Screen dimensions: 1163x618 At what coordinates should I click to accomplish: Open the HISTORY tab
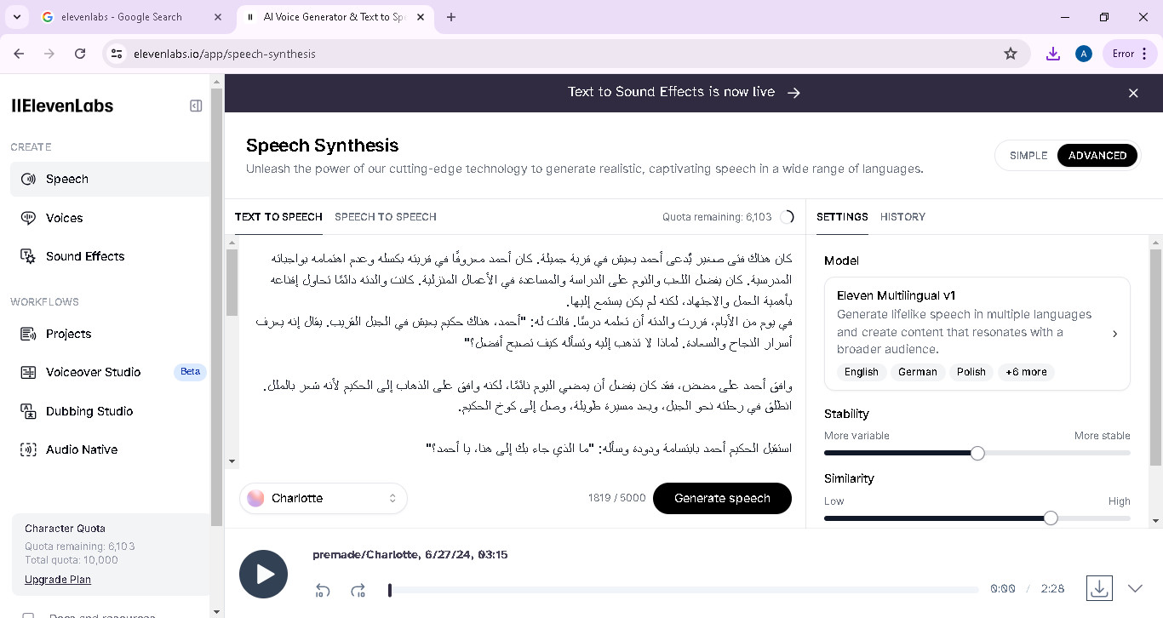(902, 217)
